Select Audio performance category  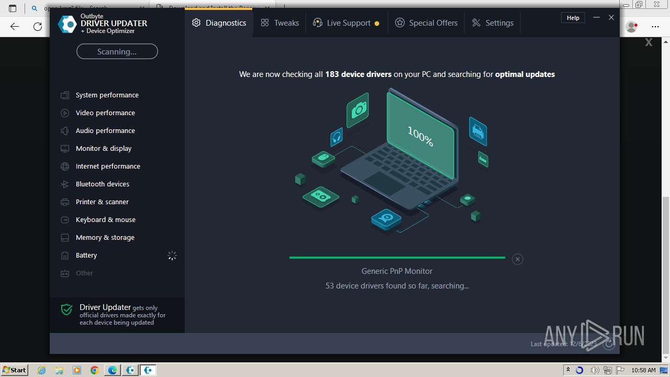point(105,131)
